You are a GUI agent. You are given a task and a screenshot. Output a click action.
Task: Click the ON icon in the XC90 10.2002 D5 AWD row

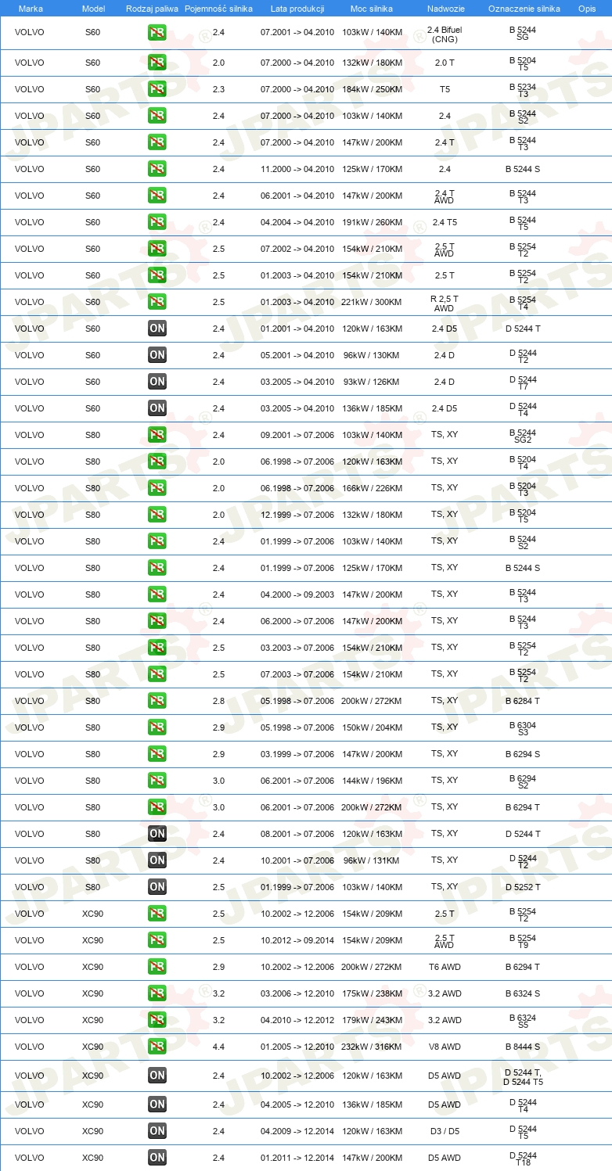click(x=157, y=1076)
